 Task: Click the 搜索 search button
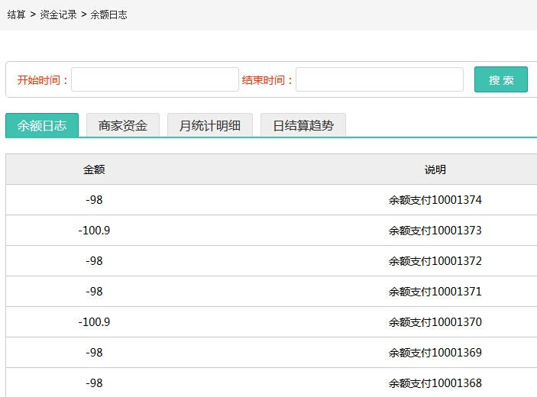pyautogui.click(x=500, y=79)
